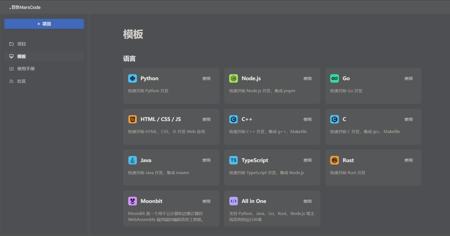
Task: Click description 快速开始 Rust 开发
Action: 348,173
